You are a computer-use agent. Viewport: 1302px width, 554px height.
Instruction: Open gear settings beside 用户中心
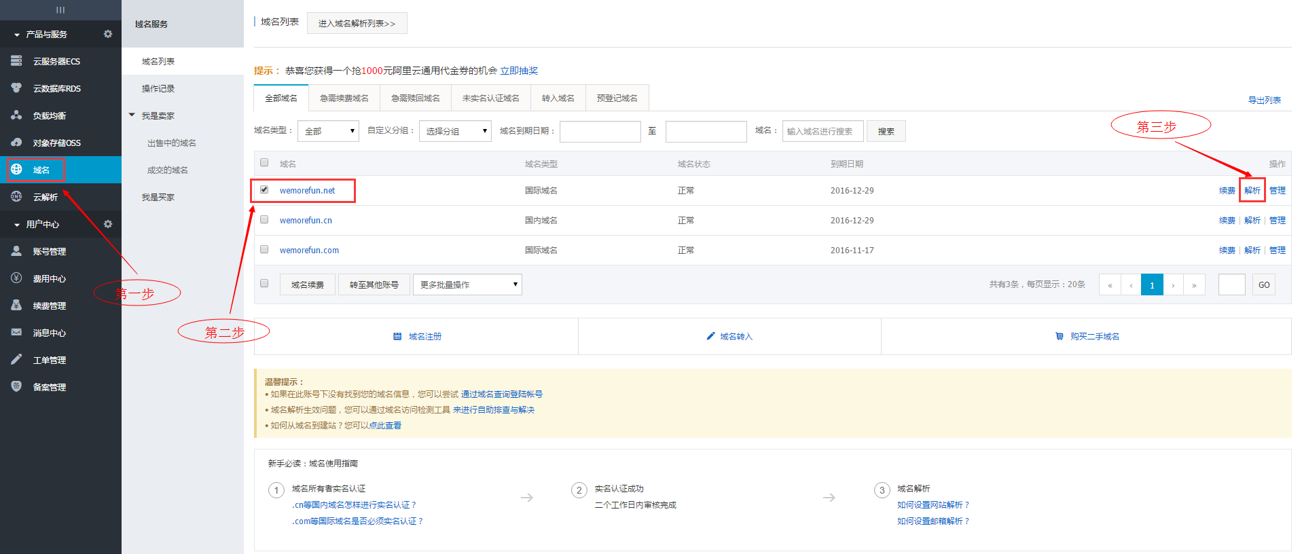108,224
